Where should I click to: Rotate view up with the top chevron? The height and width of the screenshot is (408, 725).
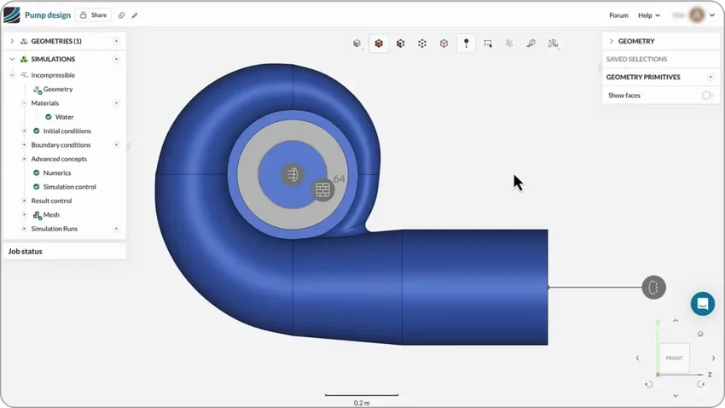pos(676,321)
